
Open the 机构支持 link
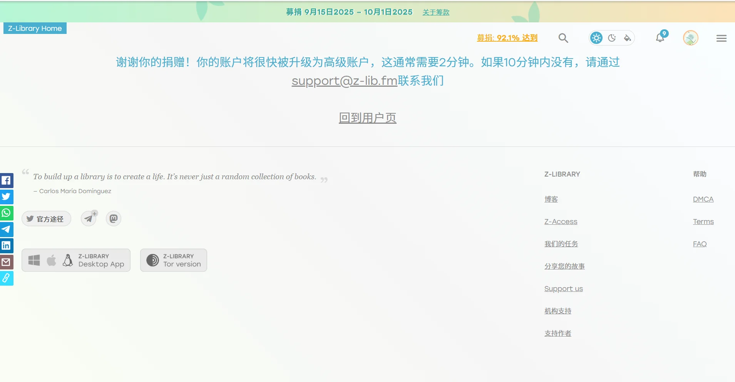click(558, 311)
